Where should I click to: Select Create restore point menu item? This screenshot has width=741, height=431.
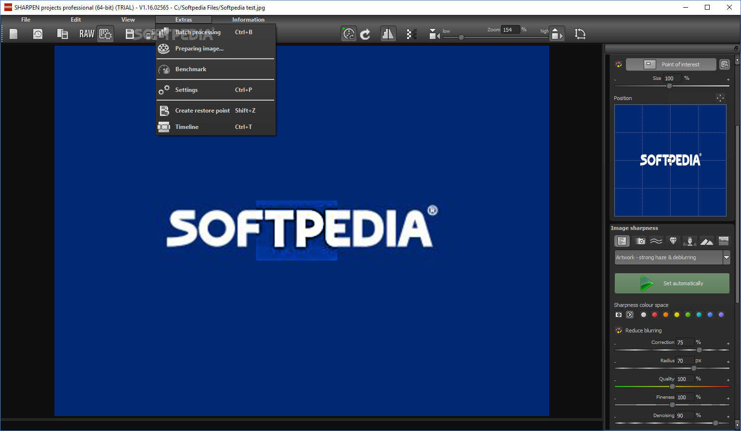pyautogui.click(x=215, y=111)
